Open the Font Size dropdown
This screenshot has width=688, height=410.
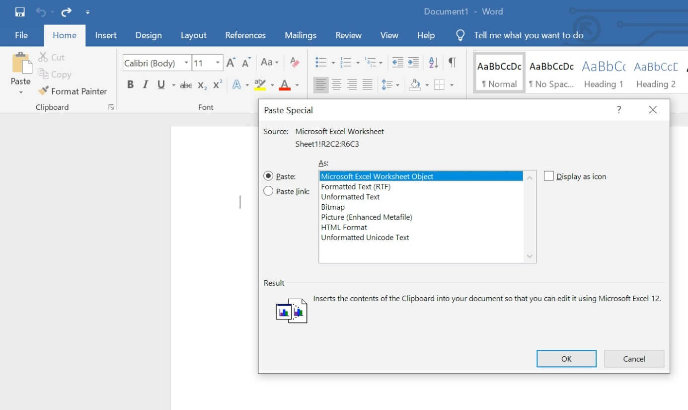[x=218, y=62]
